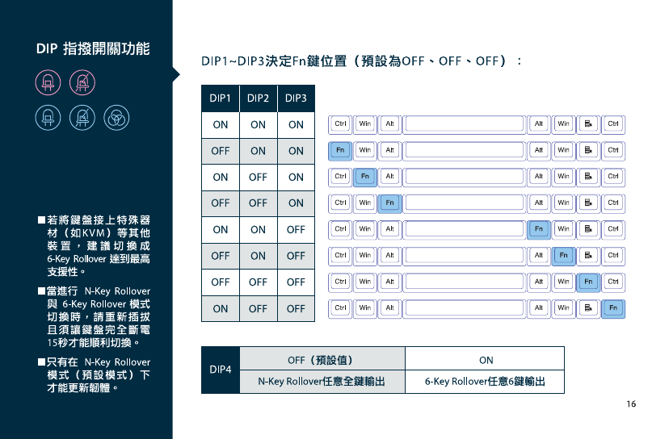Click the ON cell in the DIP4 table
The height and width of the screenshot is (439, 669).
485,358
